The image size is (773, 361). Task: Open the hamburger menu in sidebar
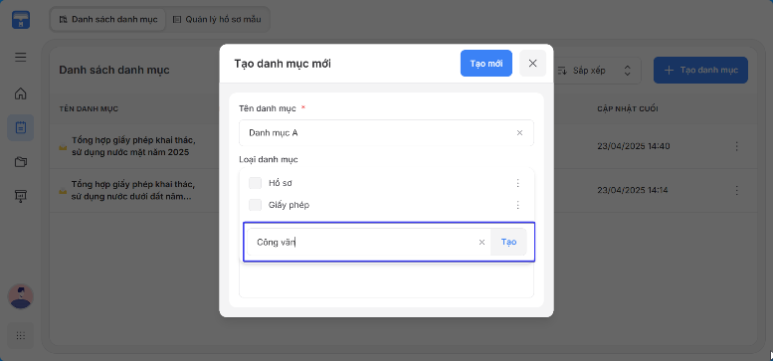(20, 58)
